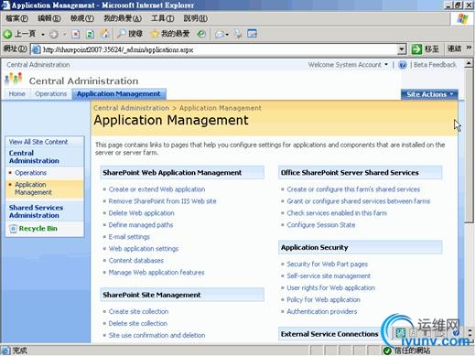Open the address bar dropdown arrow

point(402,49)
